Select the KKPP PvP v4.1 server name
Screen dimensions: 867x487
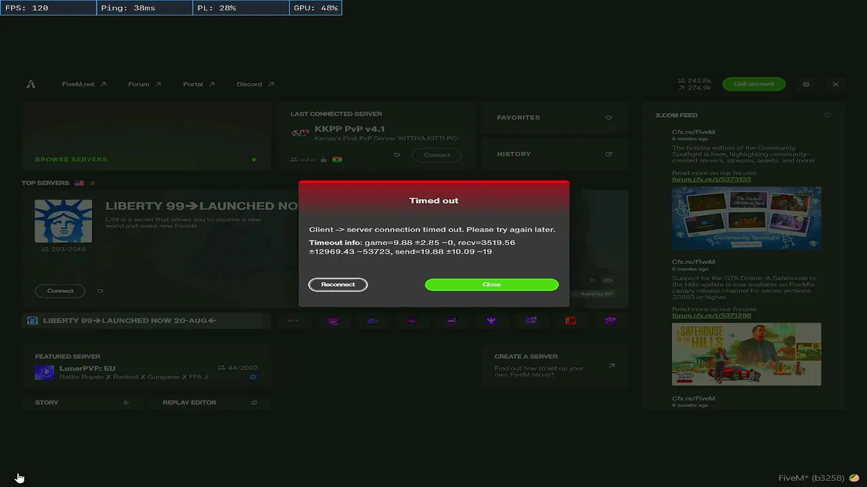[x=350, y=129]
